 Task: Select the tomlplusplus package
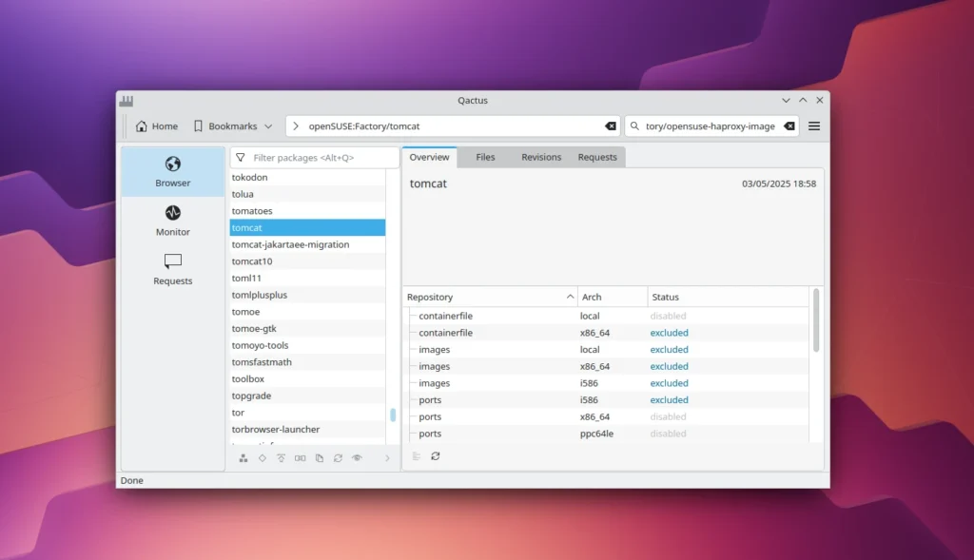click(307, 295)
